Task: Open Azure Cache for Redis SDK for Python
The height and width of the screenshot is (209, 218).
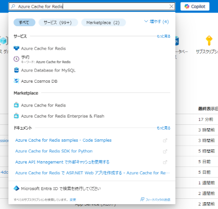Action: click(54, 151)
